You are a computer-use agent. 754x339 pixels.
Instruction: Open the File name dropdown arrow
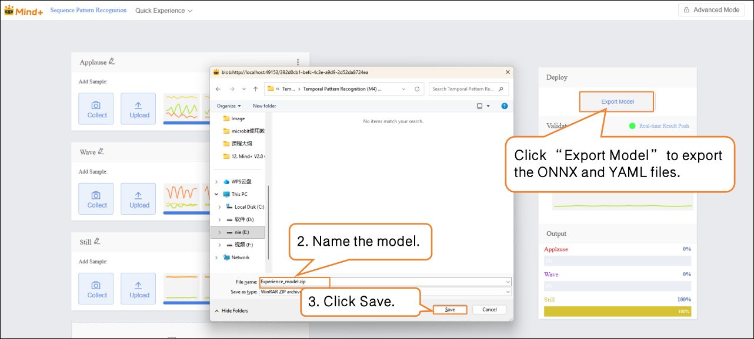click(x=508, y=282)
